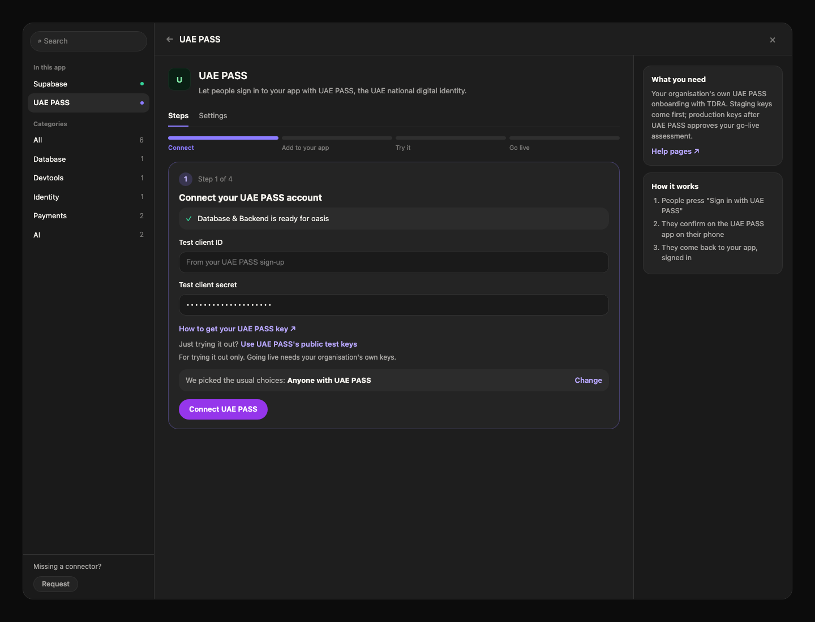Filter by AI category
Viewport: 815px width, 622px height.
88,235
